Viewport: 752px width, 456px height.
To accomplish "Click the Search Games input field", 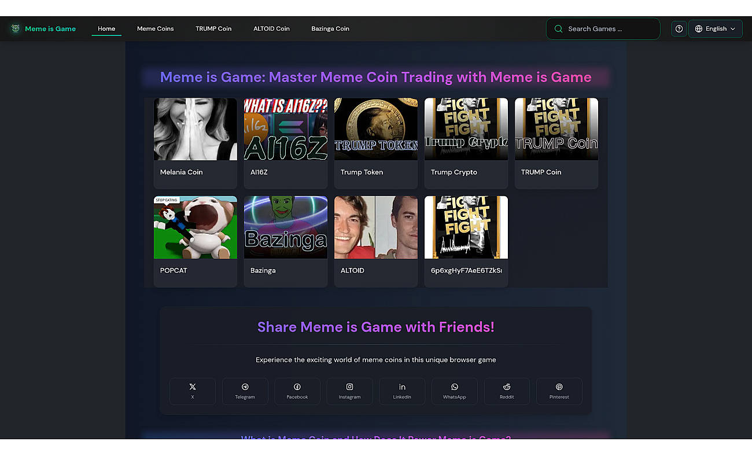I will click(x=603, y=28).
